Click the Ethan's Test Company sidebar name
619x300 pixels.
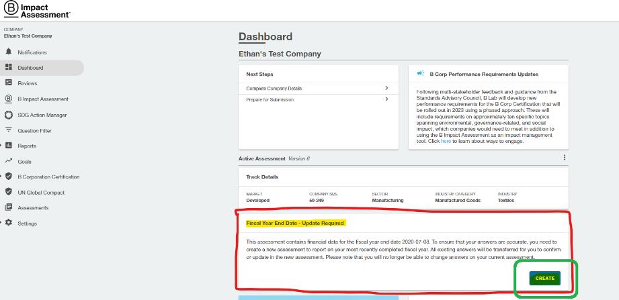pos(28,36)
